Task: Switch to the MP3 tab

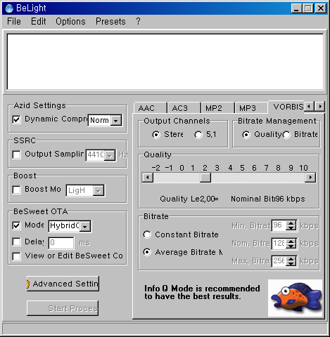Action: pyautogui.click(x=251, y=108)
